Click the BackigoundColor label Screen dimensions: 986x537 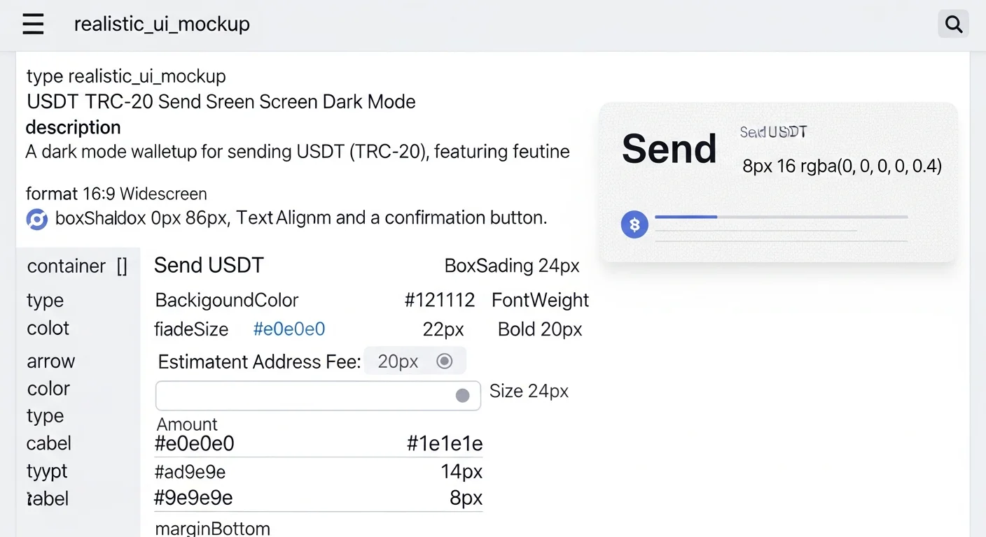click(227, 301)
